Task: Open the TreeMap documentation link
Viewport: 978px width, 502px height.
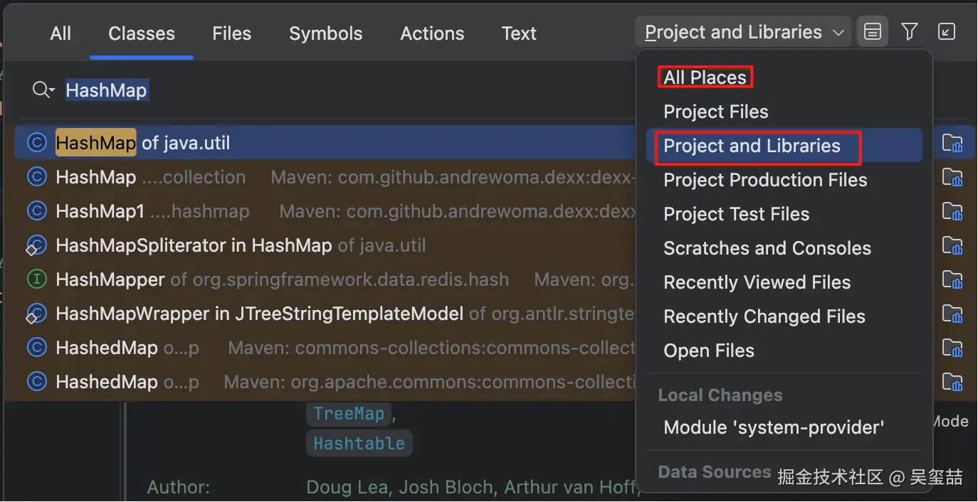Action: coord(349,414)
